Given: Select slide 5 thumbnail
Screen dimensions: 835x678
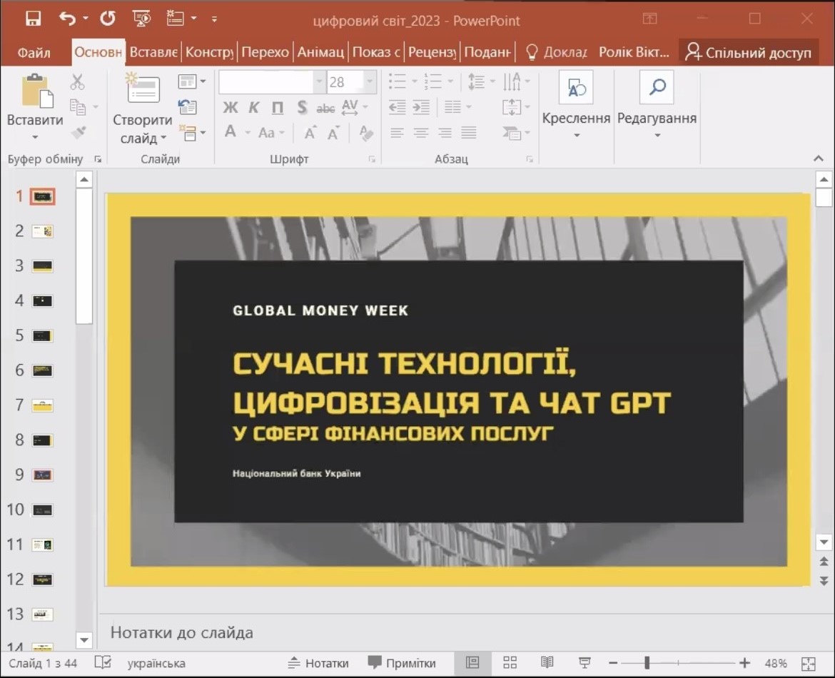Looking at the screenshot, I should tap(43, 335).
